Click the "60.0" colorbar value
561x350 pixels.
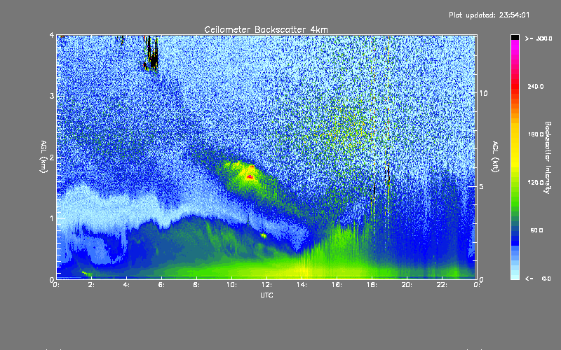[536, 230]
